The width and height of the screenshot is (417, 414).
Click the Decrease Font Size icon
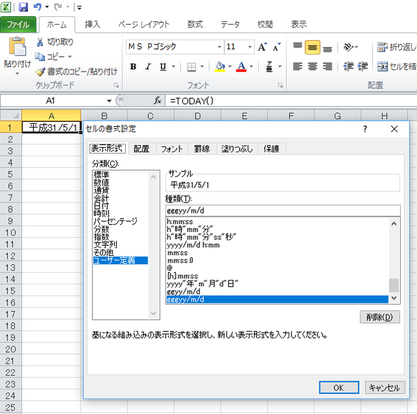[276, 47]
